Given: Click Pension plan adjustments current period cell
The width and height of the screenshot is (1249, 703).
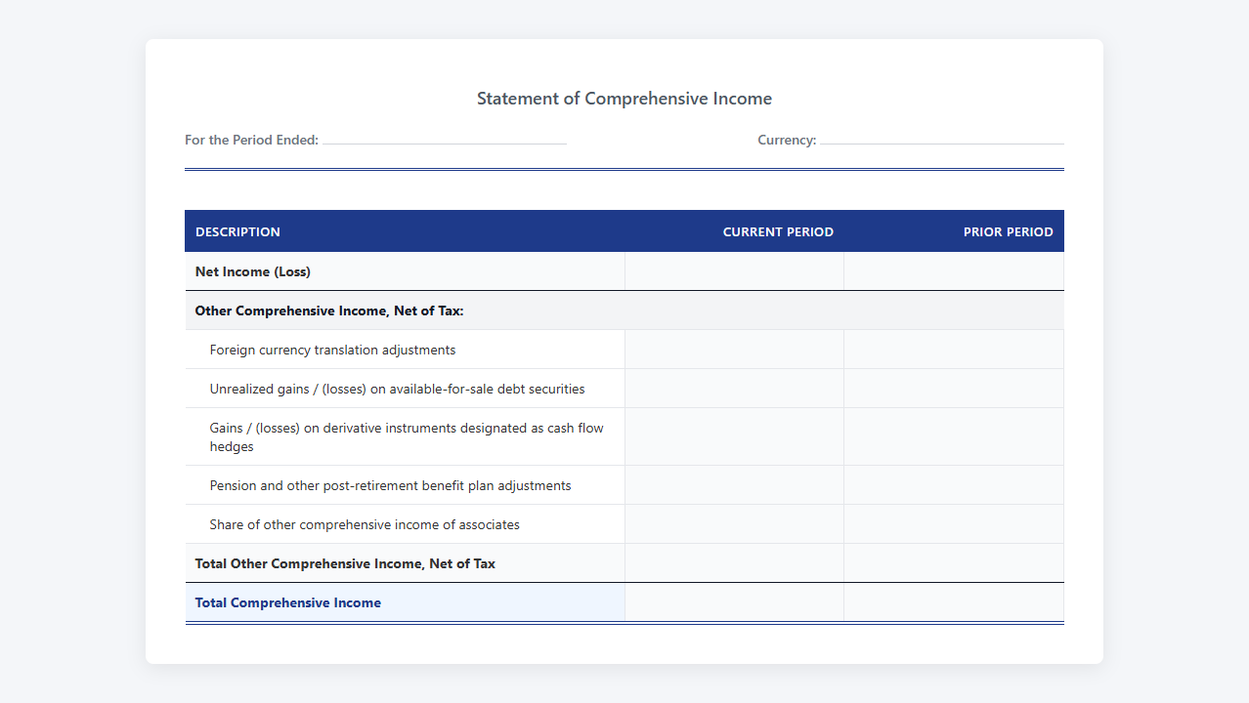Looking at the screenshot, I should pos(735,485).
